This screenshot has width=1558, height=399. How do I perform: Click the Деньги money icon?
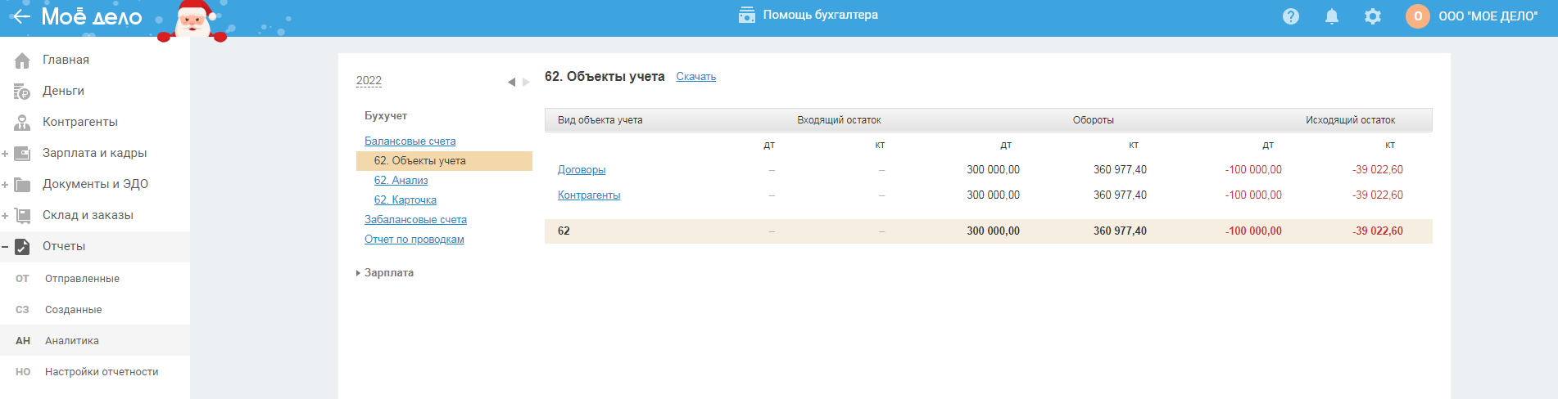tap(22, 92)
